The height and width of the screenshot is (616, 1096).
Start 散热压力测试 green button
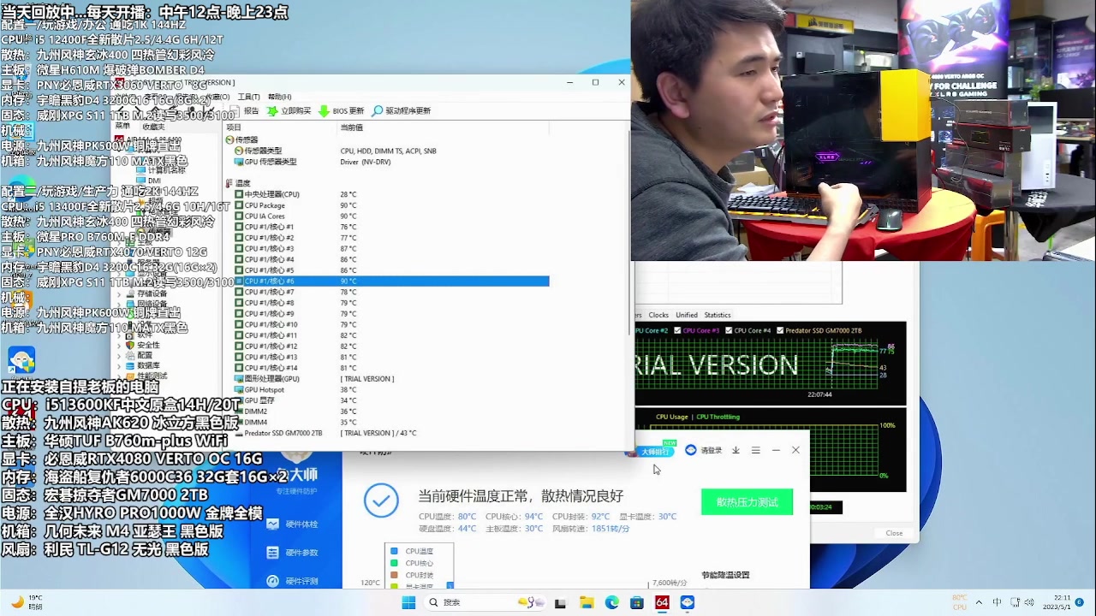(748, 502)
